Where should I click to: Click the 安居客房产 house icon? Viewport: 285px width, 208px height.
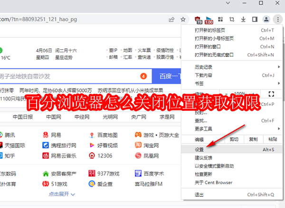46,174
